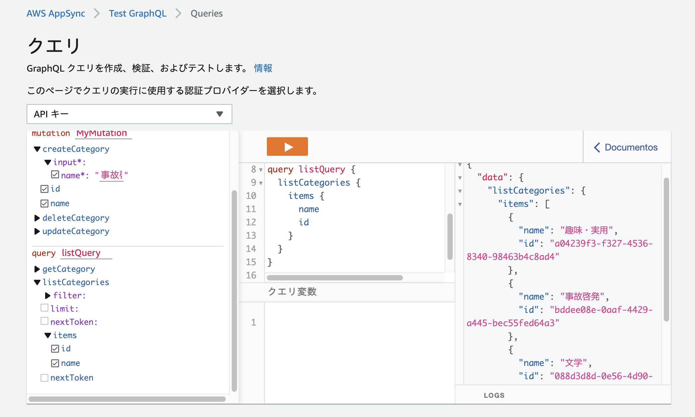
Task: Click the explorer panel horizontal scrollbar
Action: (x=127, y=399)
